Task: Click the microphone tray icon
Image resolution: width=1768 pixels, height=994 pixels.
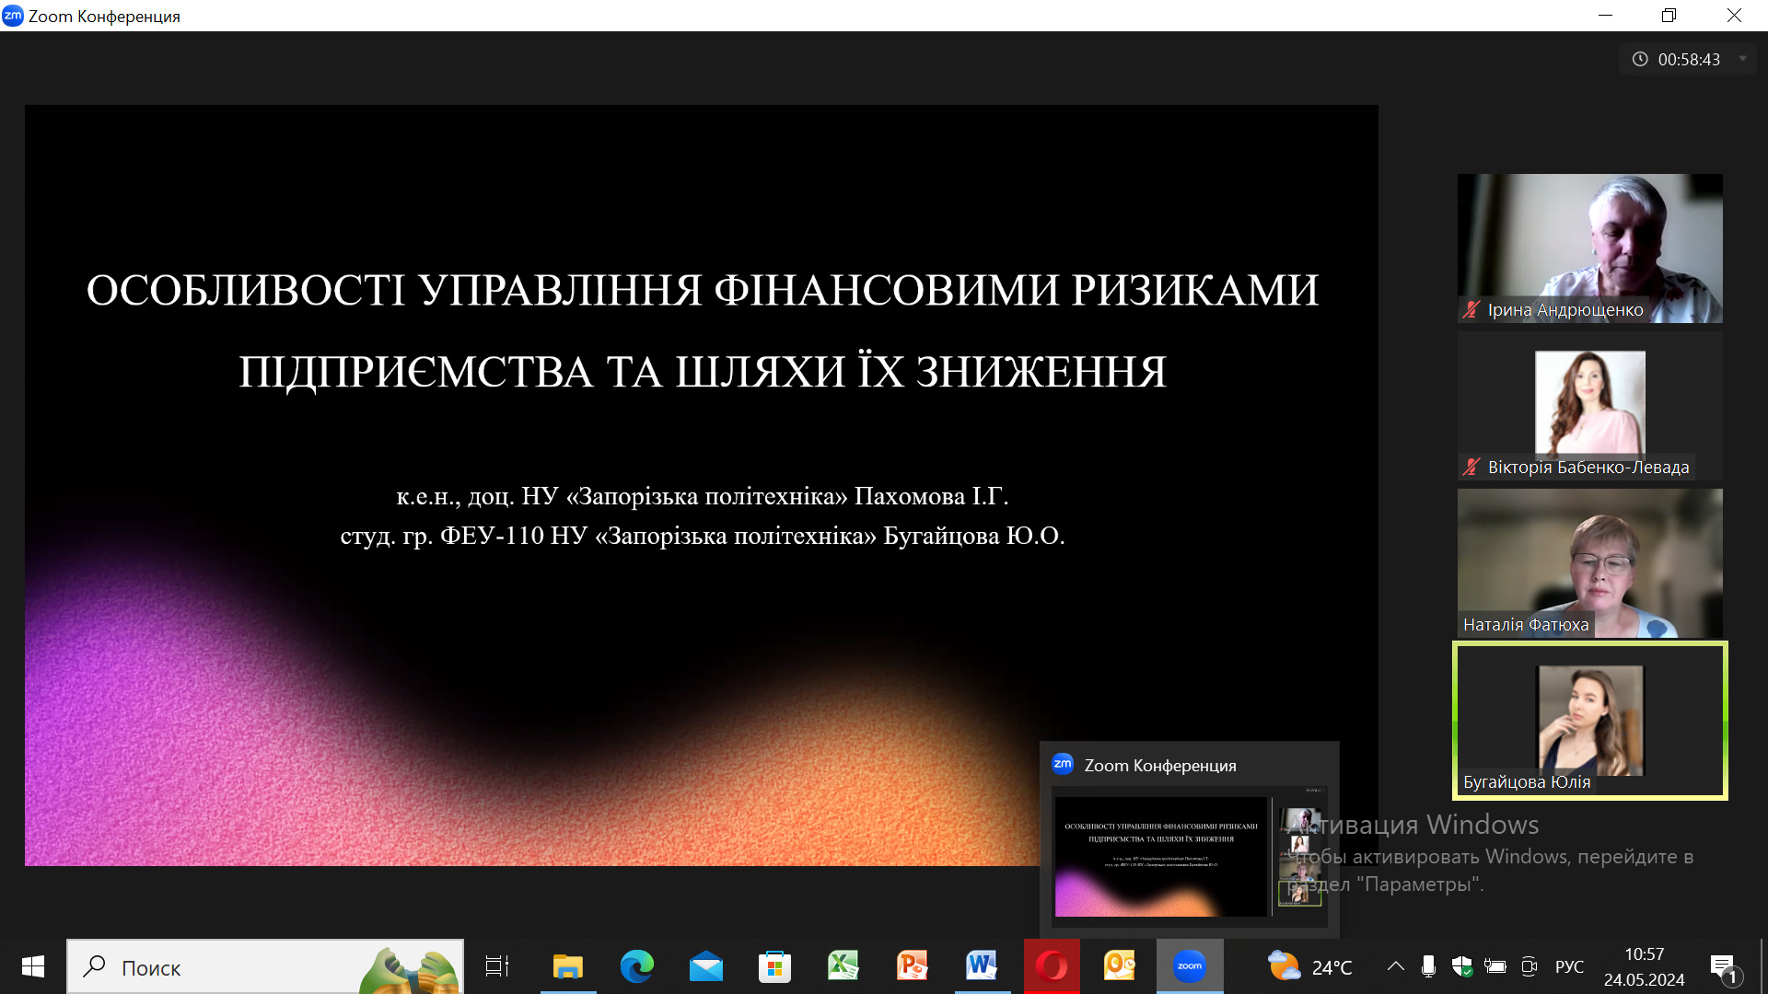Action: pyautogui.click(x=1428, y=966)
